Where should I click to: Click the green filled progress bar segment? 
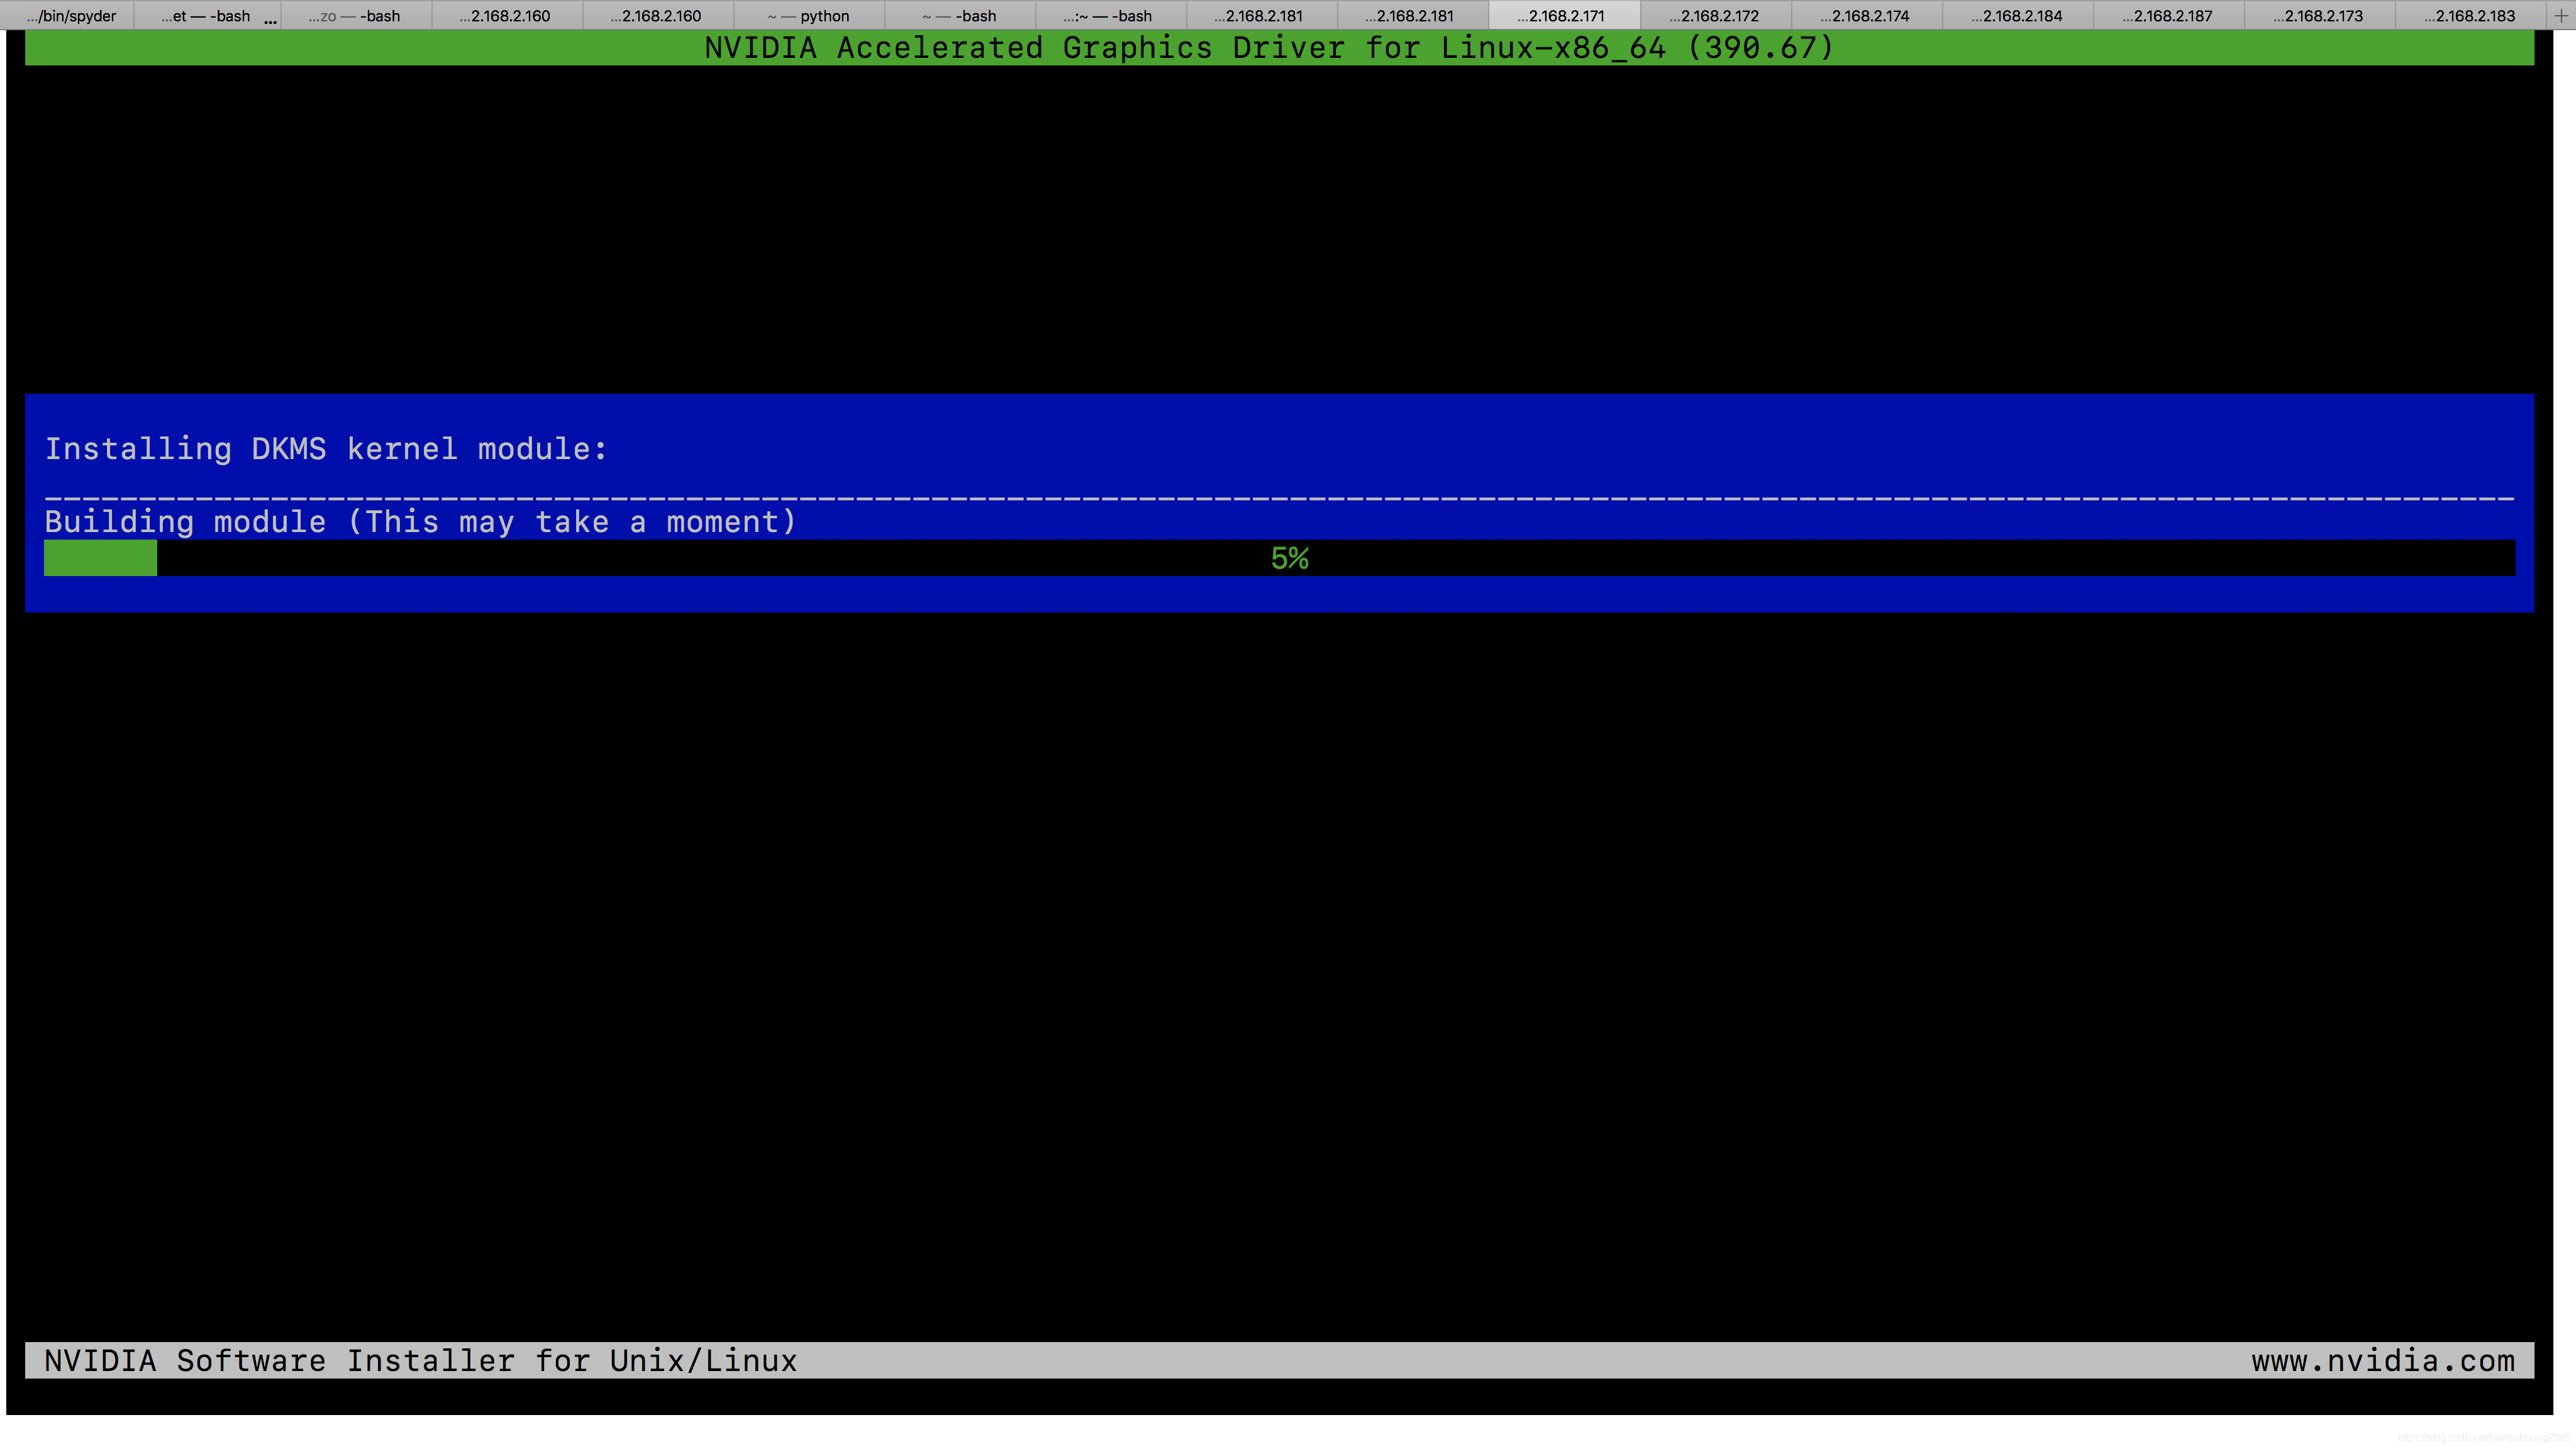tap(100, 558)
